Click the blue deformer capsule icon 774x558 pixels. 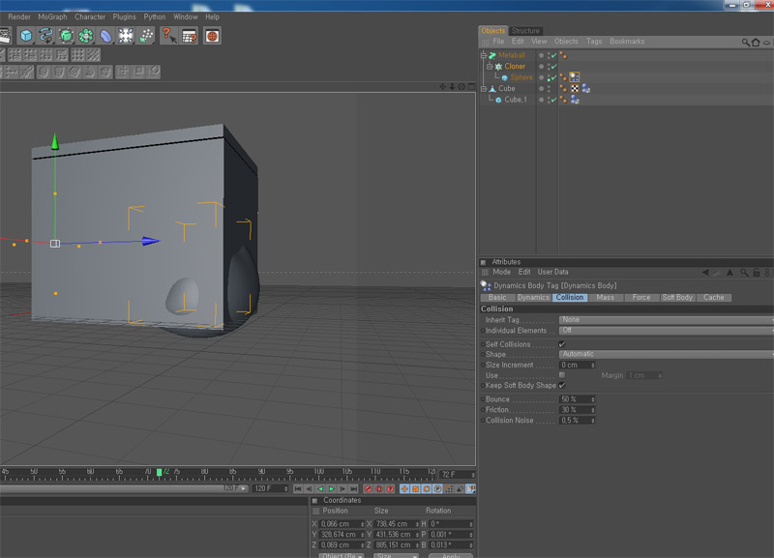coord(105,36)
